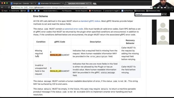Viewport: 174px width, 98px height.
Task: Open a new tab
Action: (x=95, y=4)
